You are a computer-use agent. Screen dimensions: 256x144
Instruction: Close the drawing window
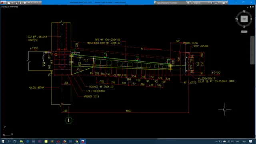pos(253,7)
